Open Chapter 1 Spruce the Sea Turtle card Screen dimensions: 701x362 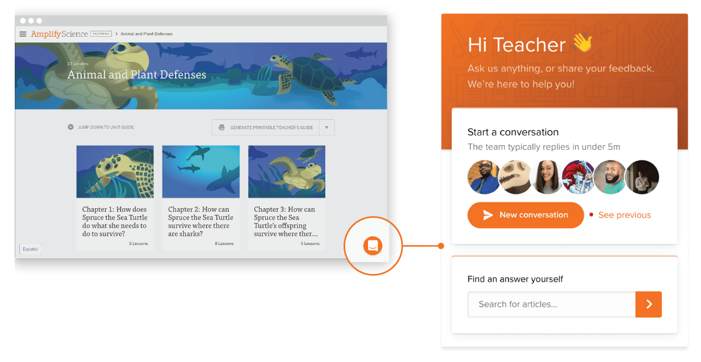coord(115,198)
